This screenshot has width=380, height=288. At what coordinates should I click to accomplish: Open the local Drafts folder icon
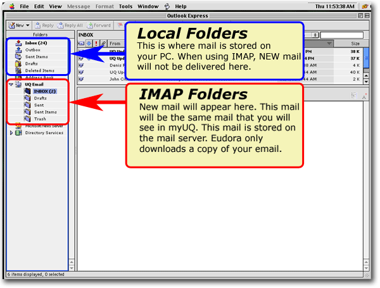click(x=18, y=64)
